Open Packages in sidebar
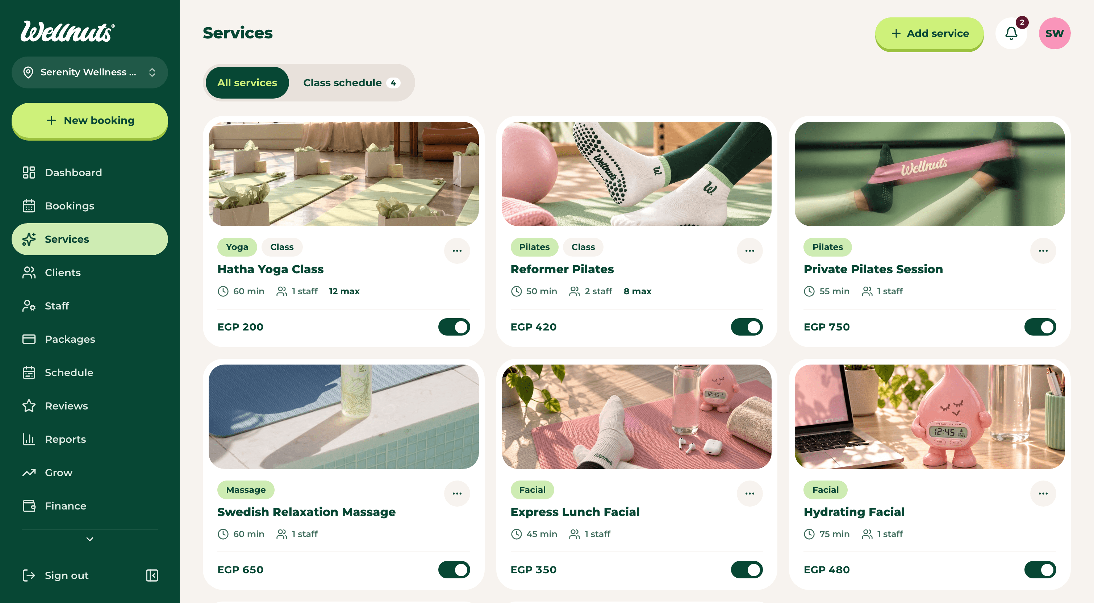 tap(89, 339)
